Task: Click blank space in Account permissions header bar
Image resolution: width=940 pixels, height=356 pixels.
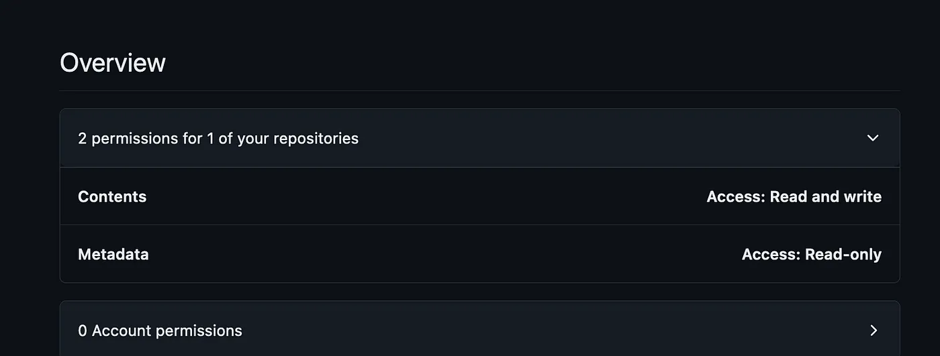Action: point(537,331)
